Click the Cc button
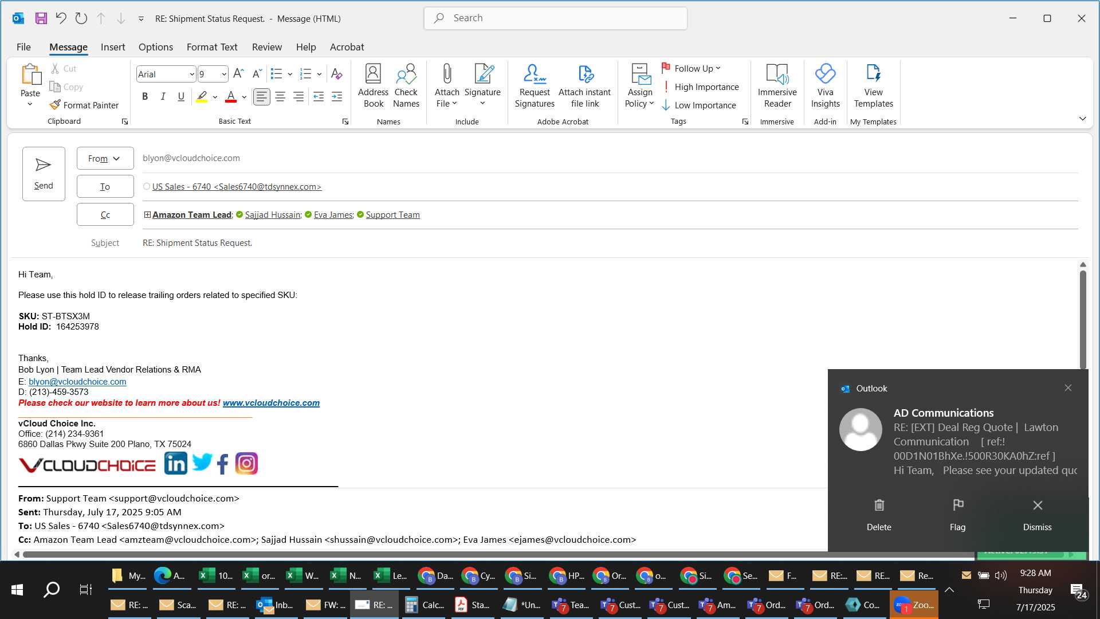 coord(105,215)
